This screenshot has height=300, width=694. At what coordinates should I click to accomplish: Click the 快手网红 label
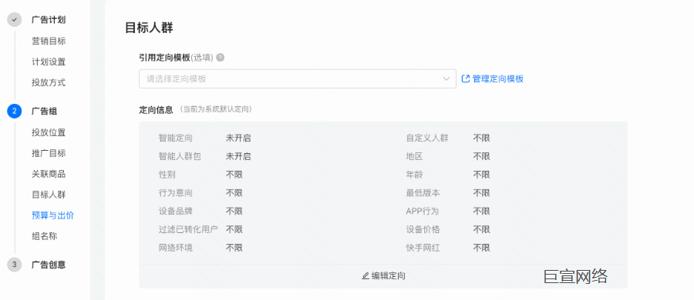click(x=423, y=248)
